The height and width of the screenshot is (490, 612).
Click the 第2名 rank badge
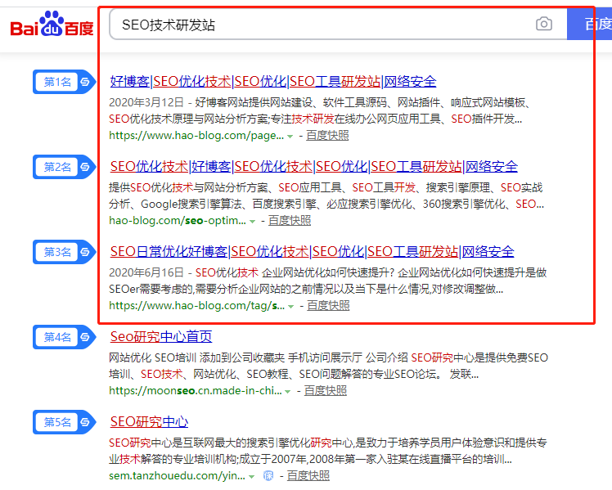pyautogui.click(x=64, y=167)
